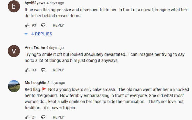
Task: Reply to Vera Truthe's comment
Action: [x=58, y=70]
